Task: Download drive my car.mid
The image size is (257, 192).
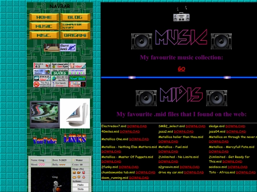Action: coord(194,173)
